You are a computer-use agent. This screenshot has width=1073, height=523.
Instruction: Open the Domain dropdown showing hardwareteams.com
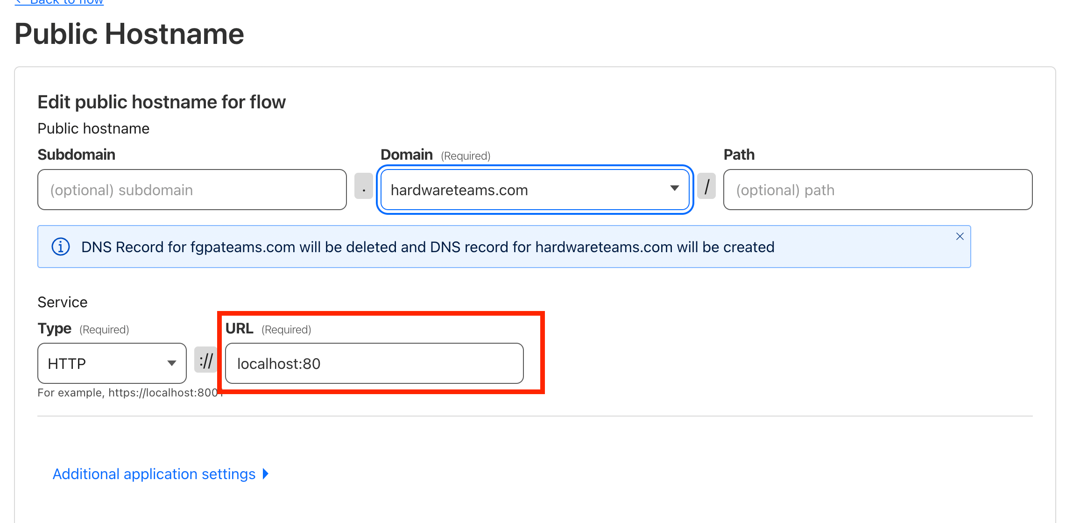coord(535,190)
